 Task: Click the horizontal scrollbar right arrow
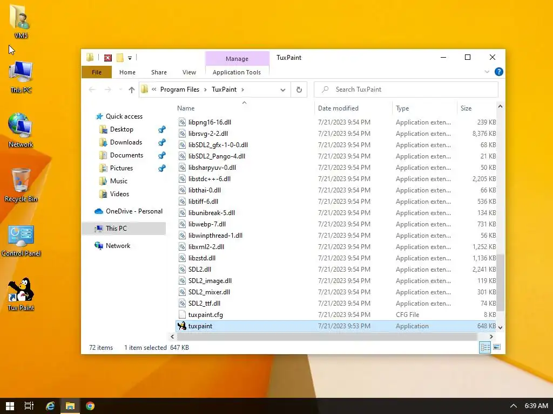491,337
